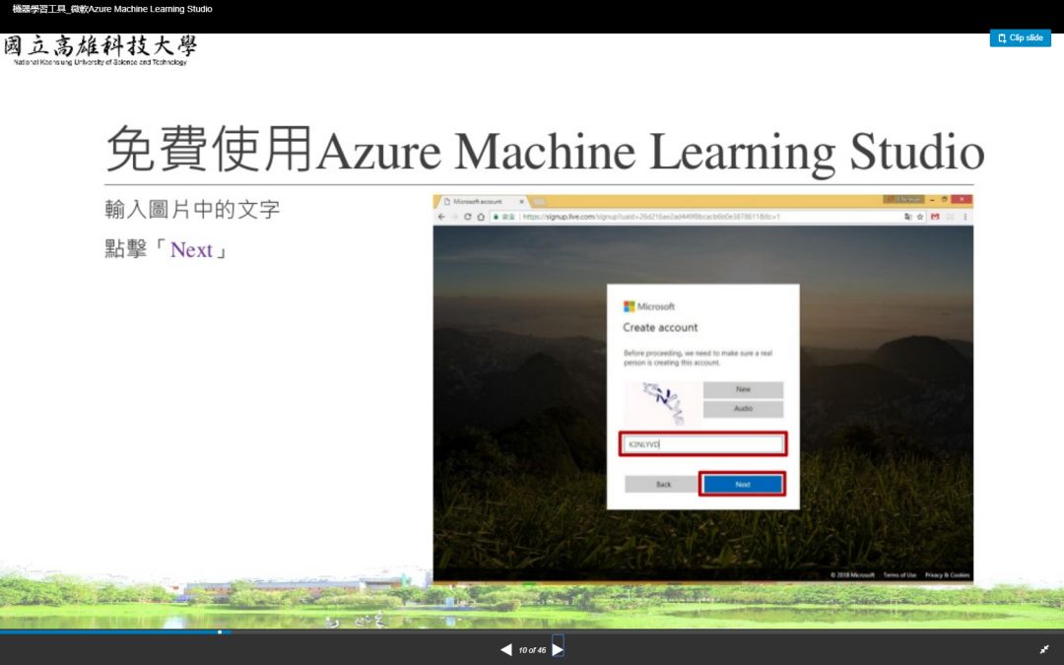Click the Clip slide button

click(x=1020, y=38)
